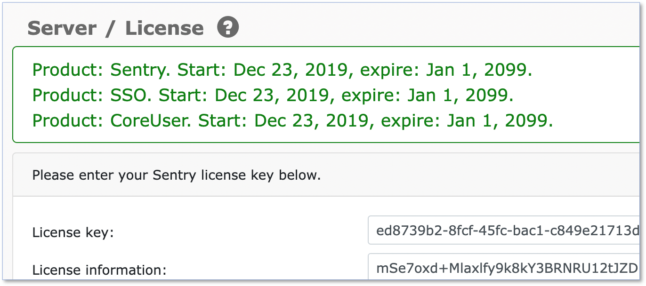The width and height of the screenshot is (646, 286).
Task: Click the Product: SSO license line
Action: click(x=273, y=96)
